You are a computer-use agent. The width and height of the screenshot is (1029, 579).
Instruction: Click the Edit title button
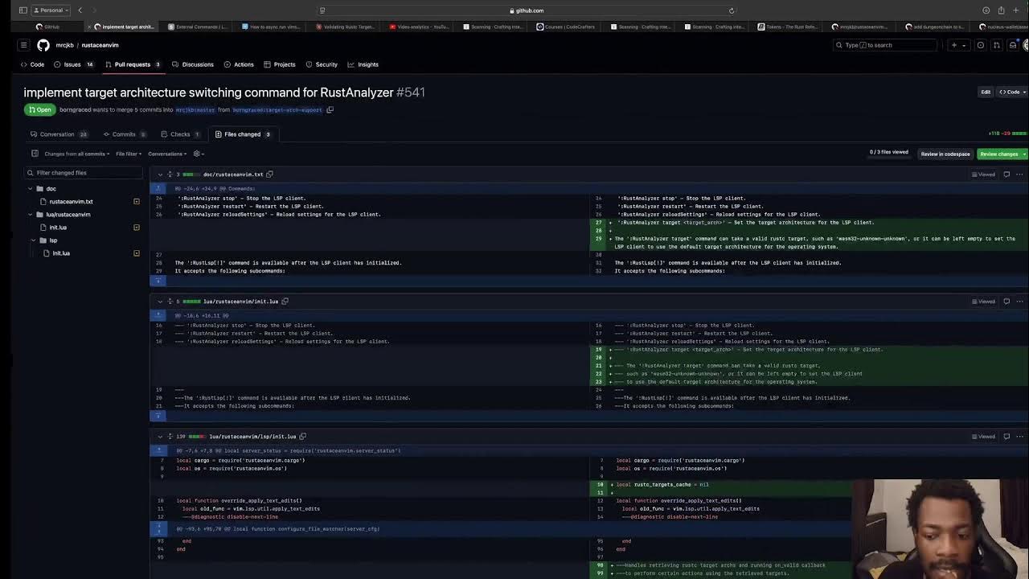(986, 92)
